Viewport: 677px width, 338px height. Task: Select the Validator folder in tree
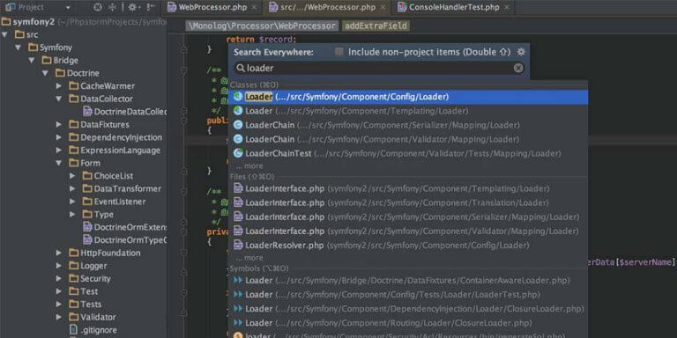pyautogui.click(x=93, y=317)
